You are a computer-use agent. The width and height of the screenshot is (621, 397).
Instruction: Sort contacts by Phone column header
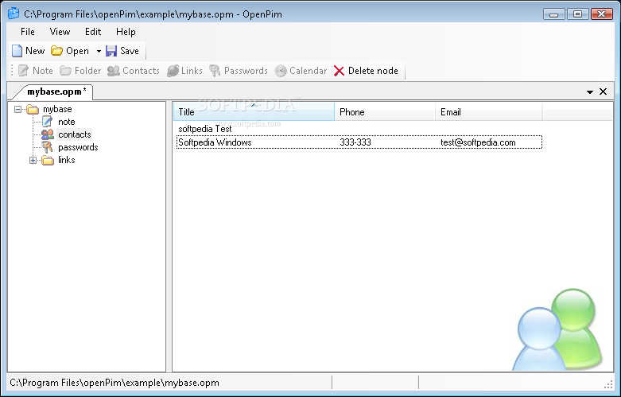coord(385,111)
